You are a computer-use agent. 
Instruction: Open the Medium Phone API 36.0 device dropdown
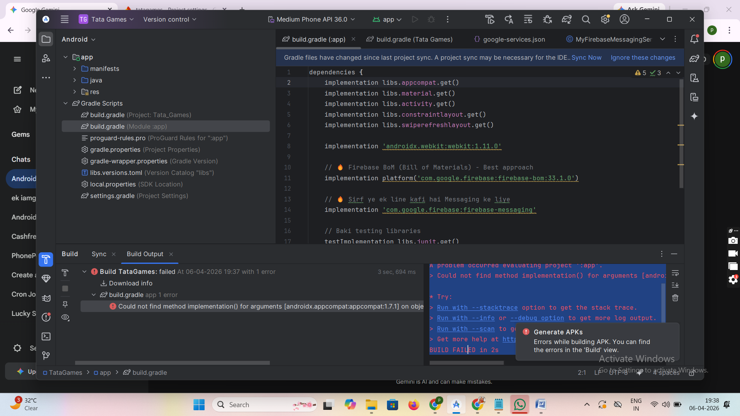pyautogui.click(x=311, y=19)
